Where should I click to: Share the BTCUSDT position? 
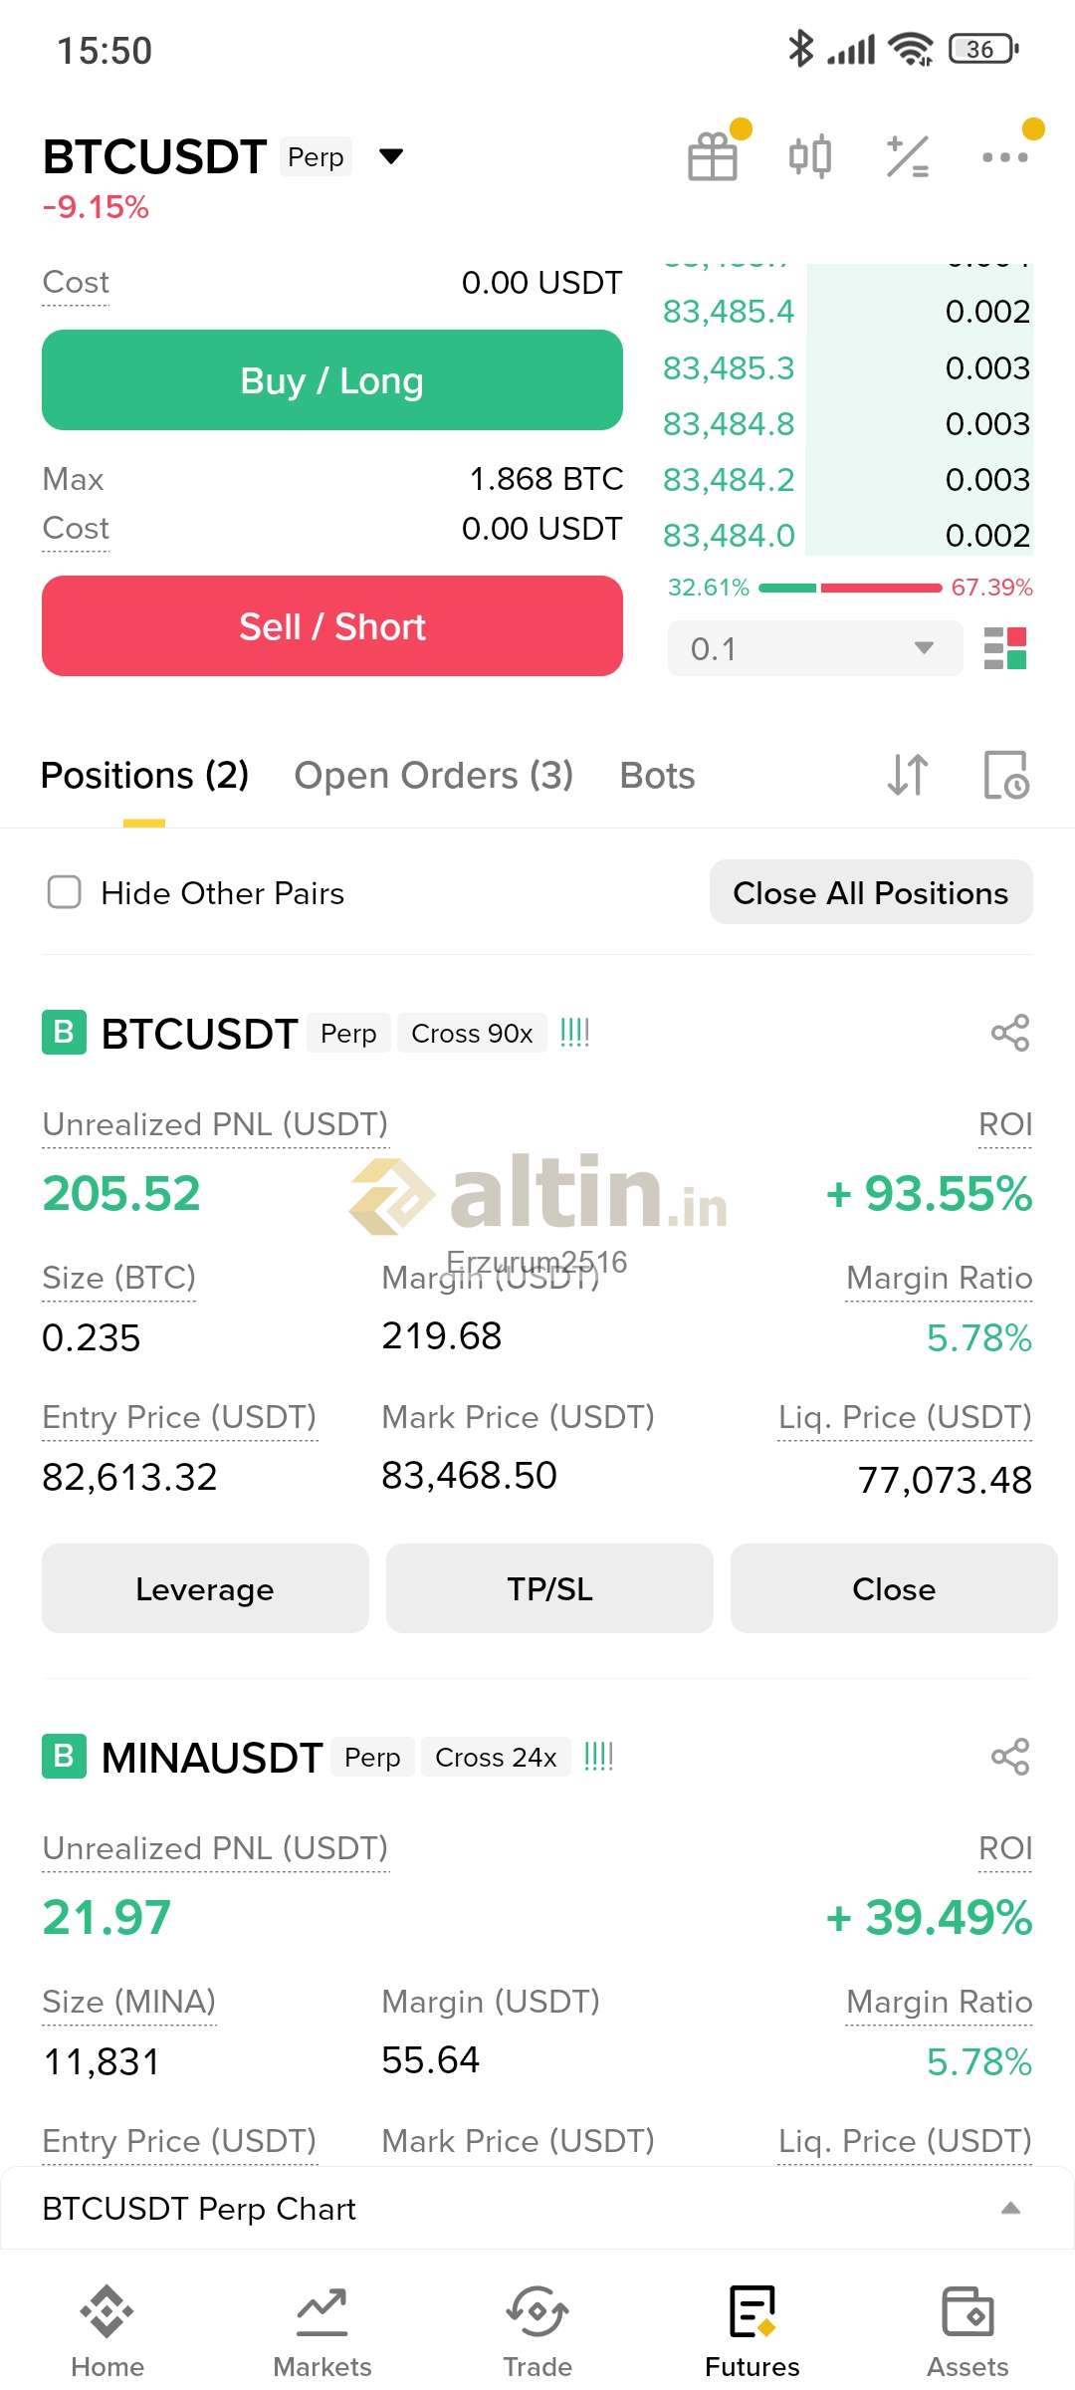pyautogui.click(x=1009, y=1033)
